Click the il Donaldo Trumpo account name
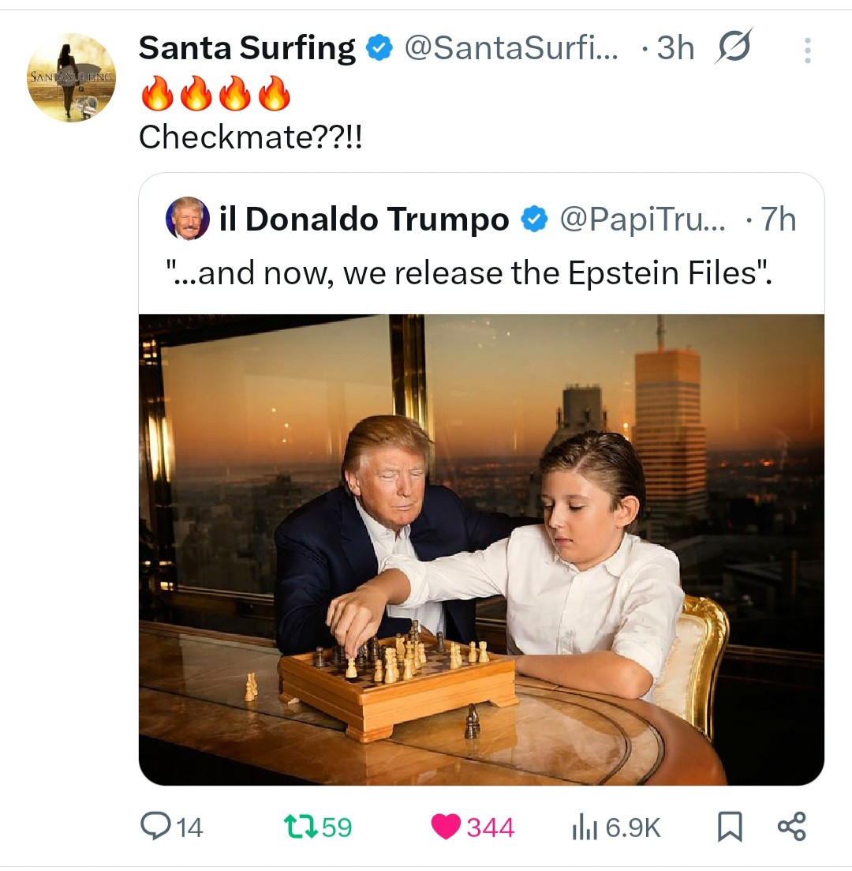The height and width of the screenshot is (871, 852). pyautogui.click(x=364, y=220)
